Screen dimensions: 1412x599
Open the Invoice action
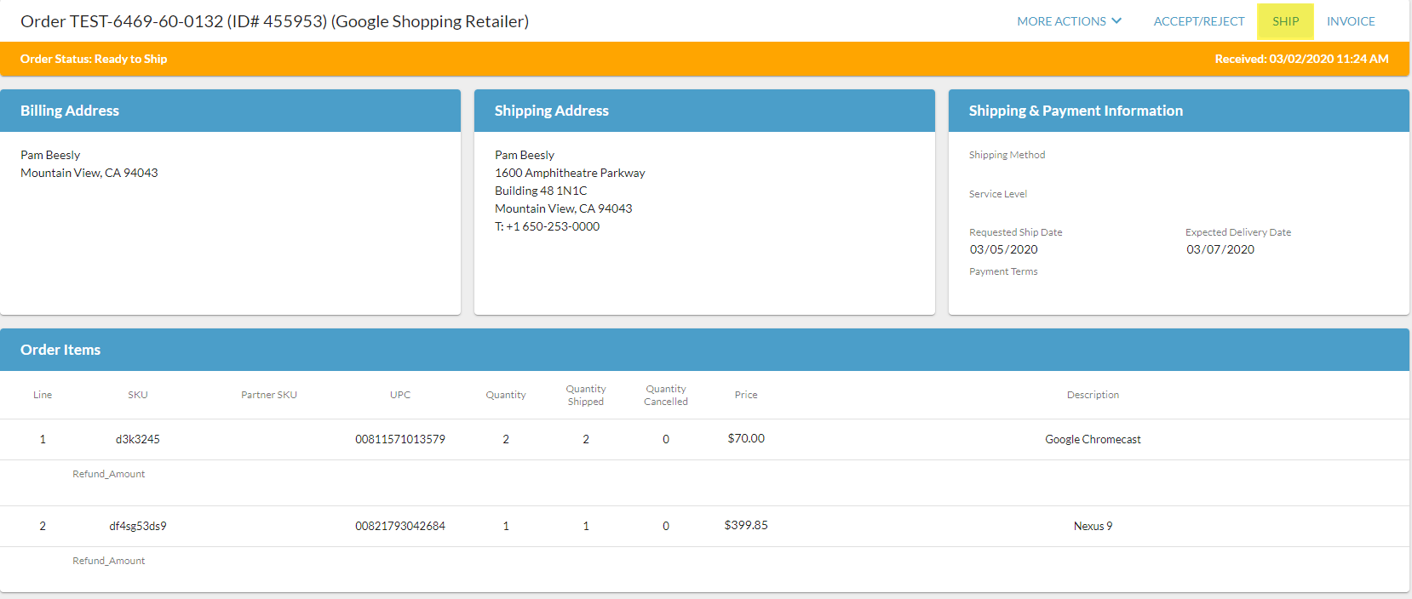pos(1350,21)
